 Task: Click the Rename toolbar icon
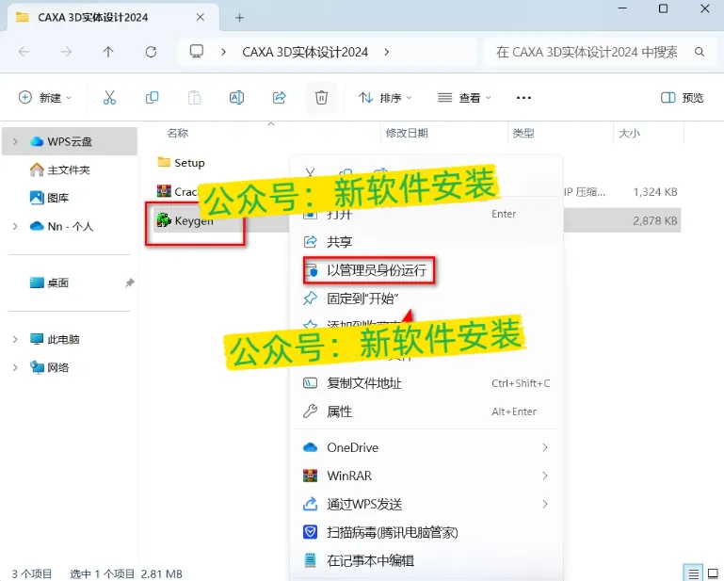tap(237, 97)
